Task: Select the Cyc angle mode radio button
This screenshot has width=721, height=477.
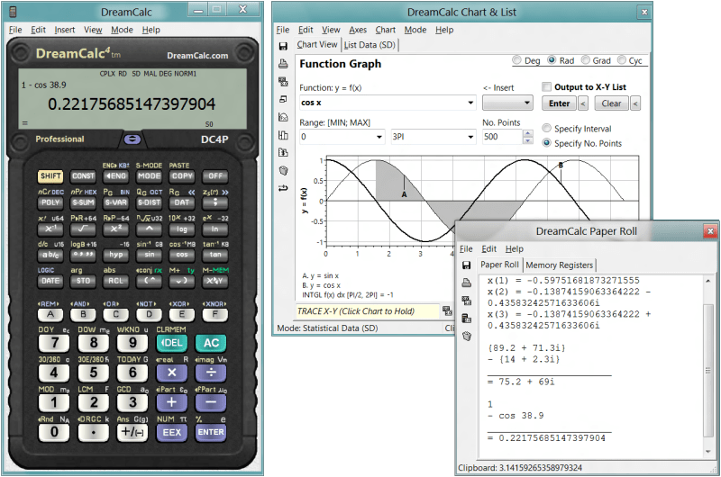Action: click(621, 60)
